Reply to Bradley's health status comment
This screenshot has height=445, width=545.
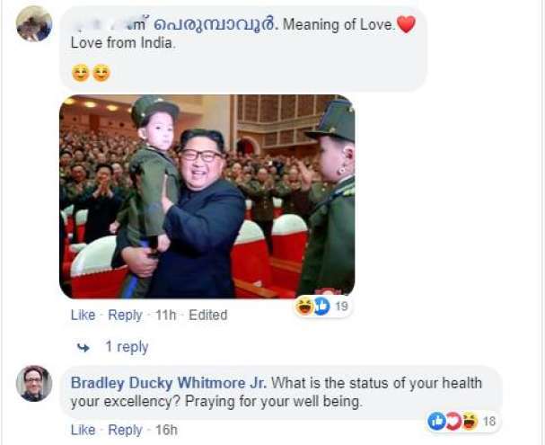(125, 430)
